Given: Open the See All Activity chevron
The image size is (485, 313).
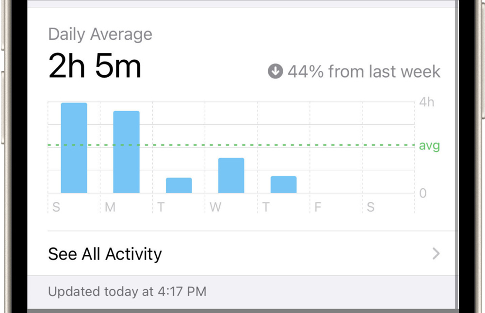Looking at the screenshot, I should [x=436, y=254].
